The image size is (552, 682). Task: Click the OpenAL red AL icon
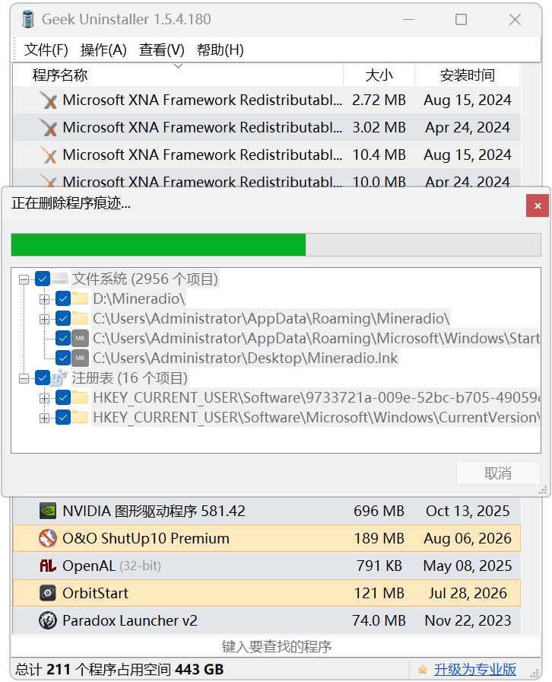pyautogui.click(x=48, y=566)
